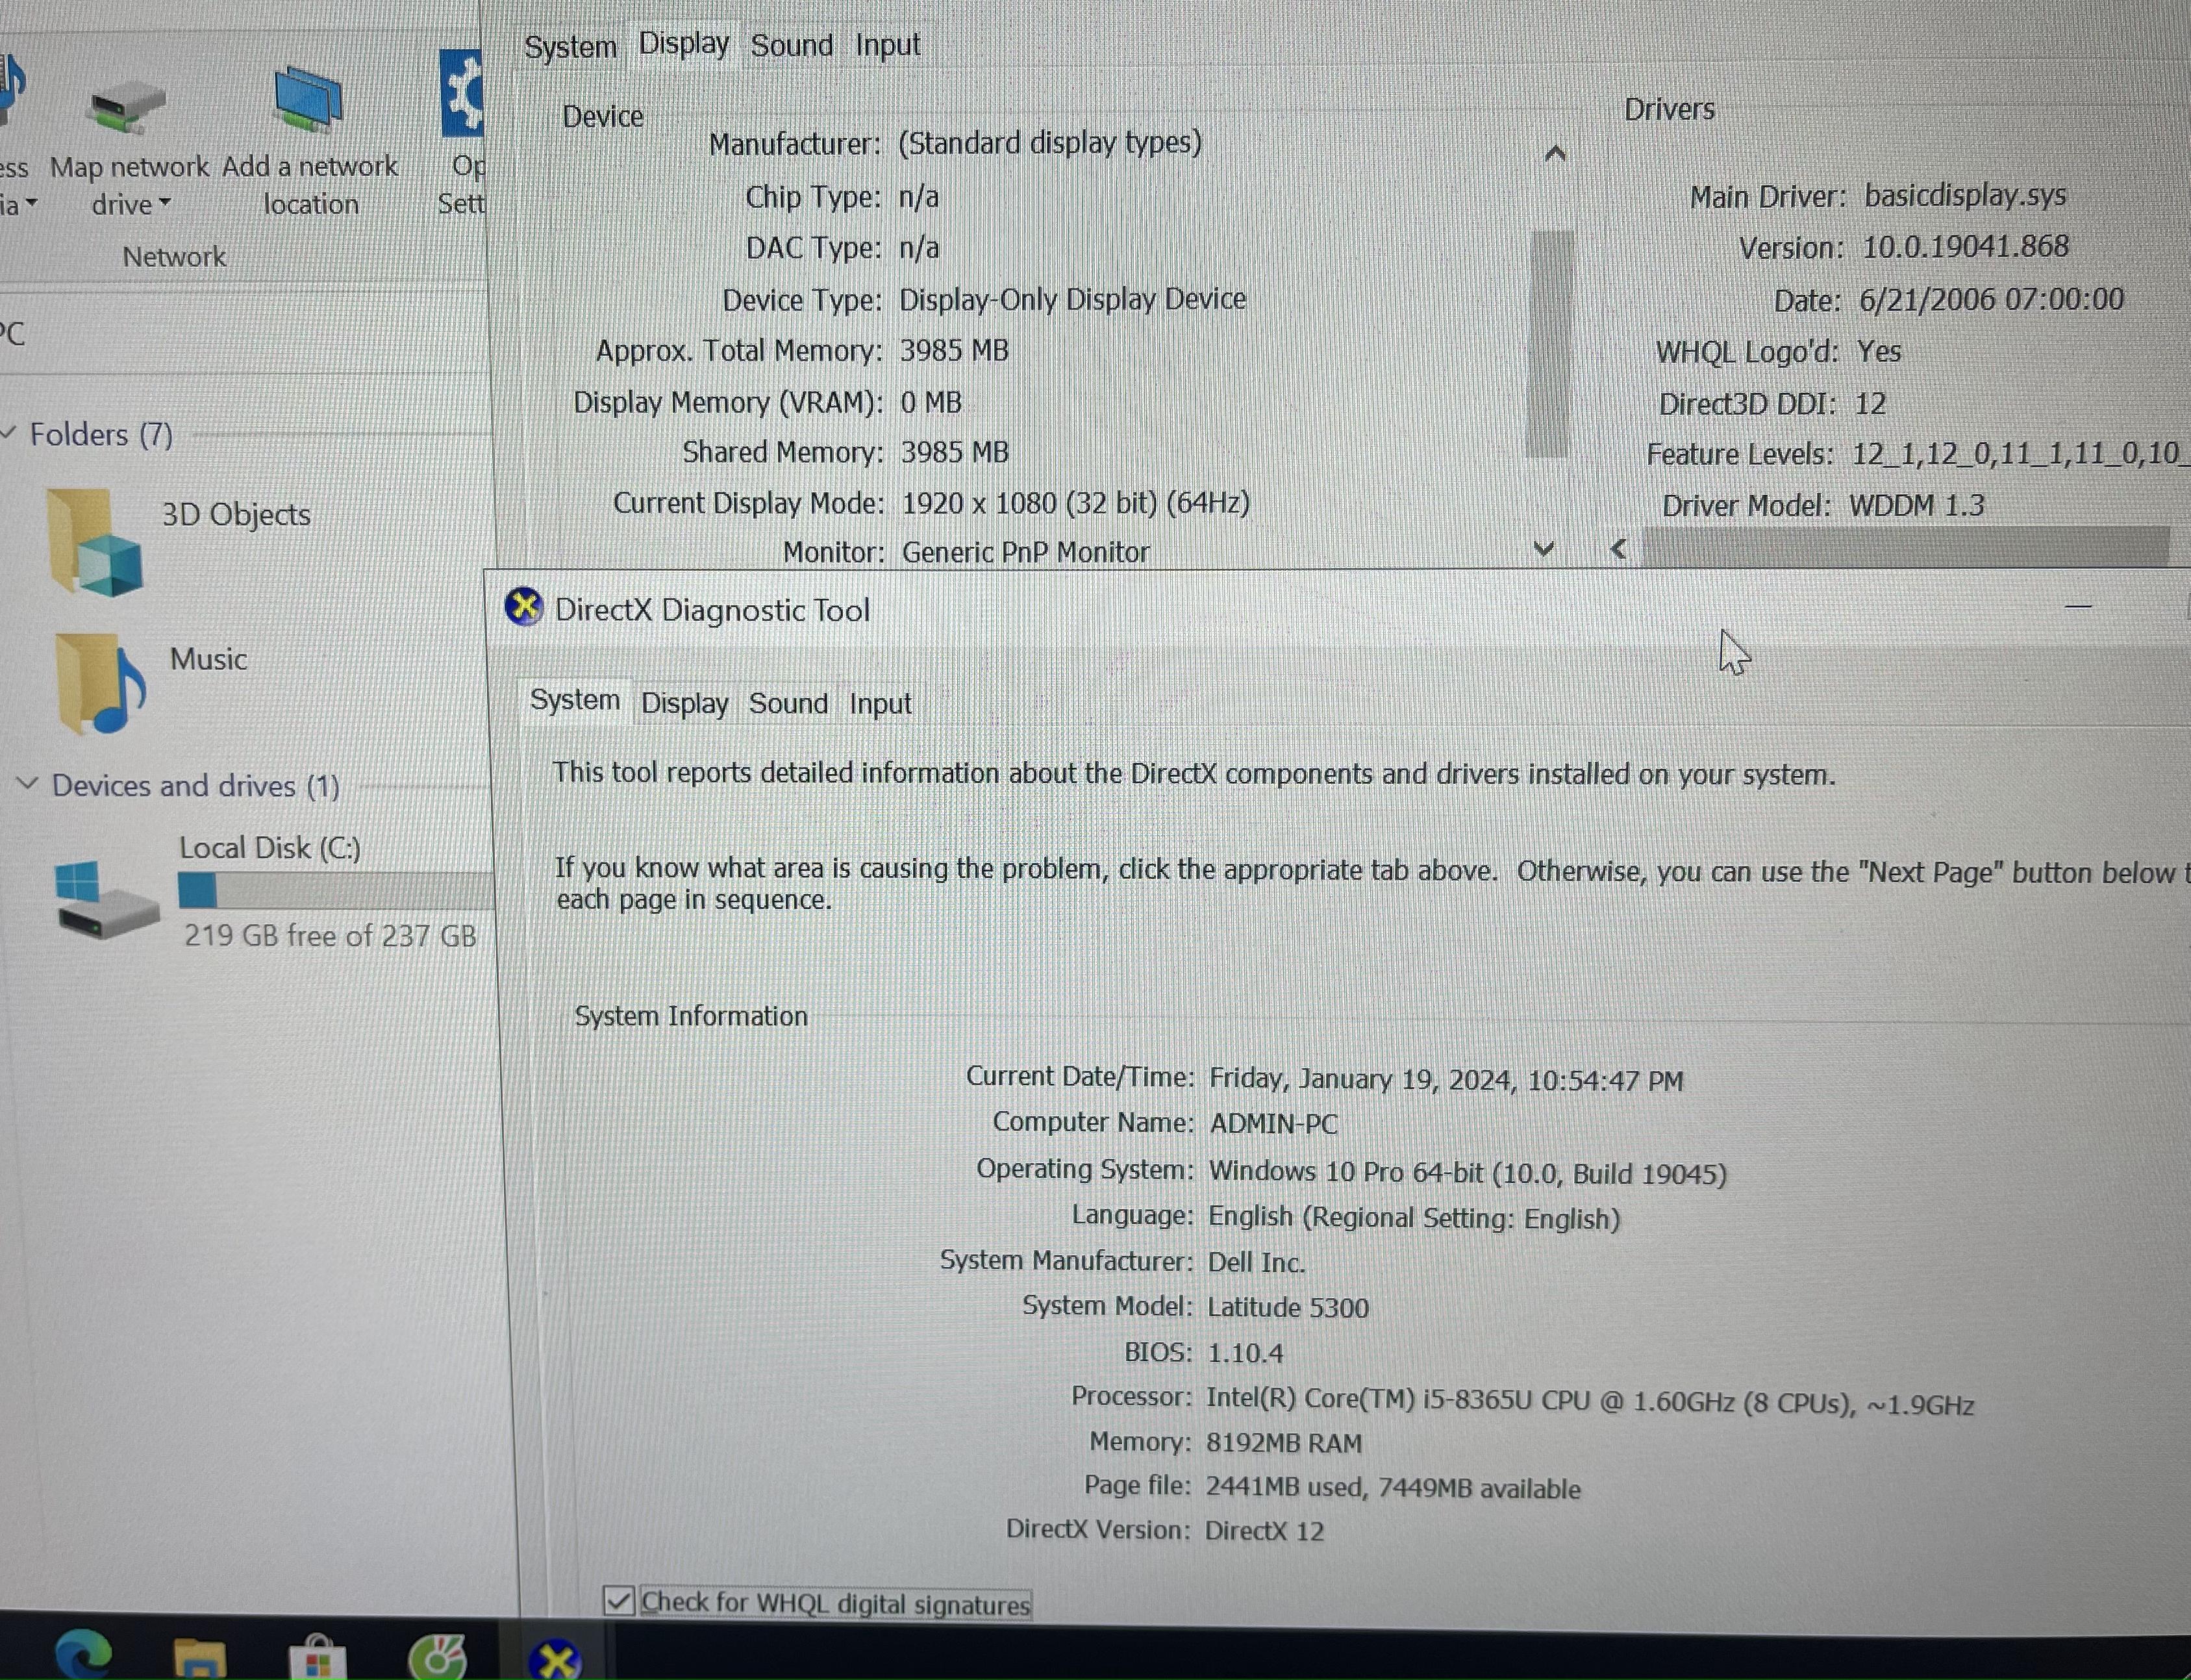
Task: Open File Explorer from the taskbar
Action: [x=200, y=1658]
